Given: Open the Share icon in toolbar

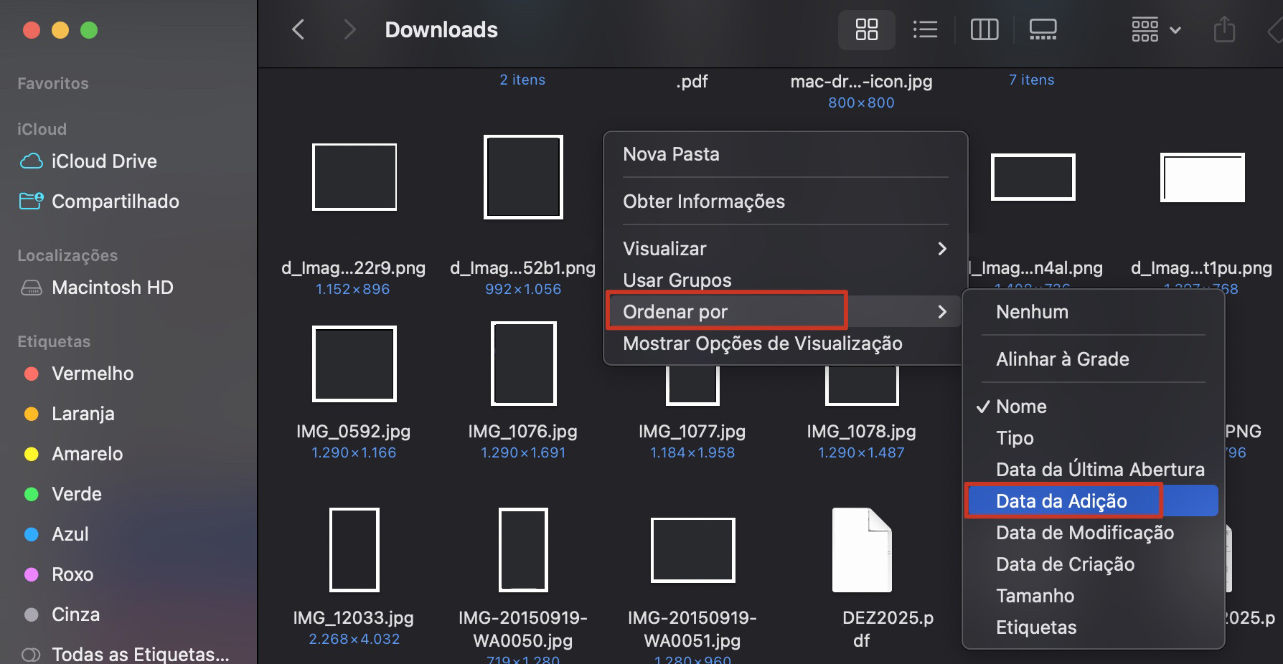Looking at the screenshot, I should [1224, 29].
